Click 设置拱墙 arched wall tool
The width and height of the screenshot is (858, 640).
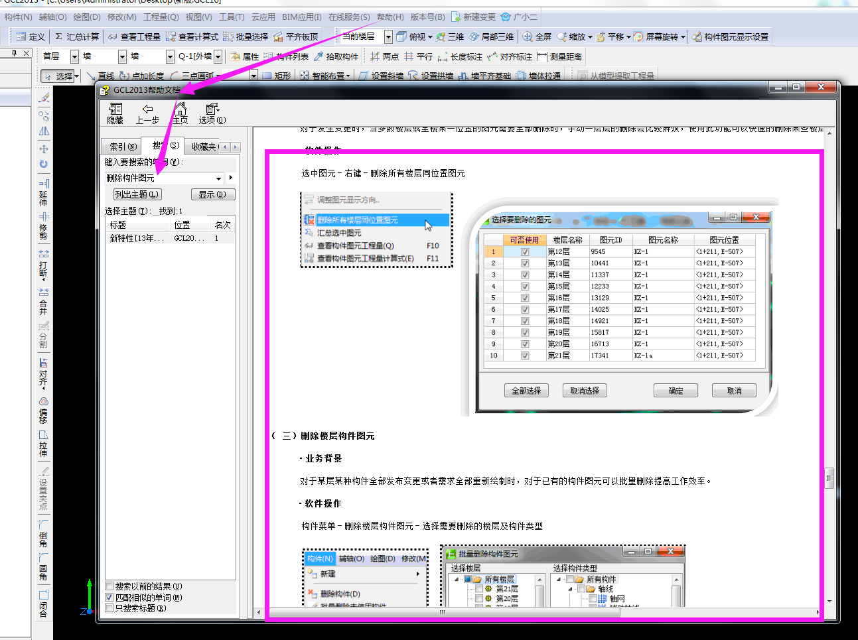(431, 76)
